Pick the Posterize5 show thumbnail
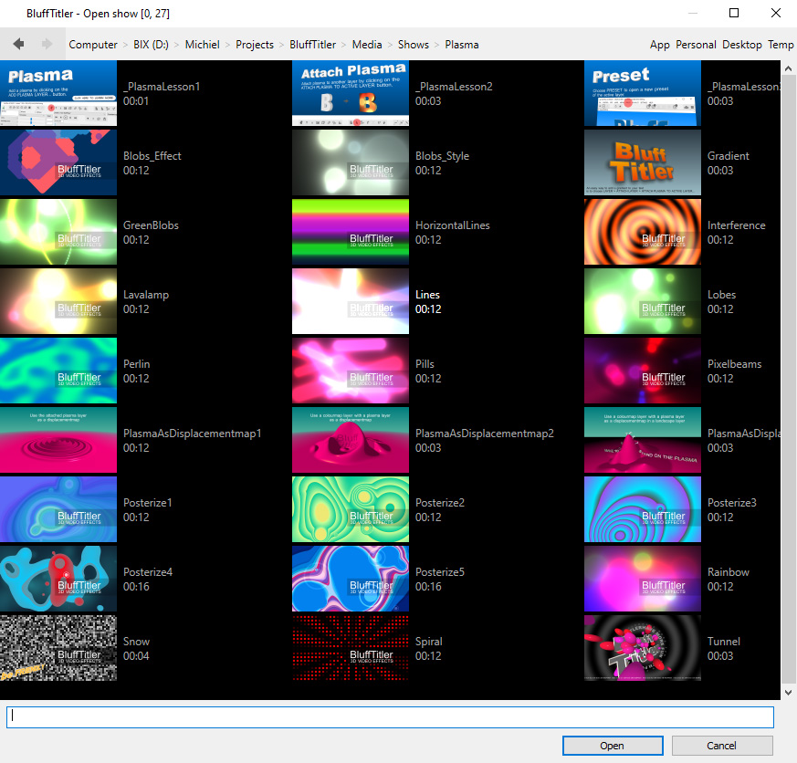The height and width of the screenshot is (763, 797). tap(351, 580)
